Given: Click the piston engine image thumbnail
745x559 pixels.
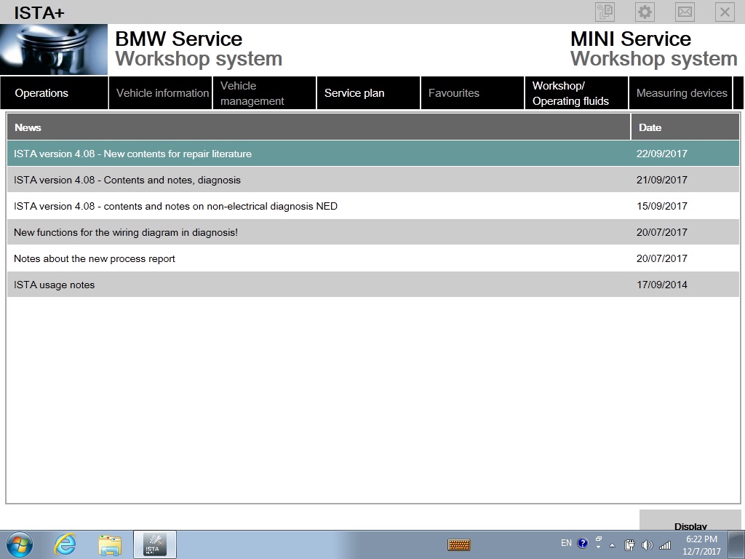Looking at the screenshot, I should 54,49.
